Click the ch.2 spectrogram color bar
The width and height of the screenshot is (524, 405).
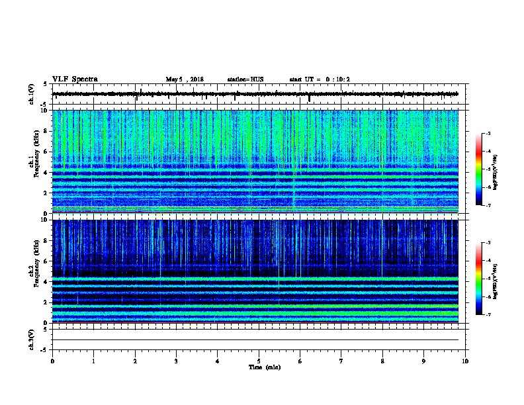[x=479, y=279]
